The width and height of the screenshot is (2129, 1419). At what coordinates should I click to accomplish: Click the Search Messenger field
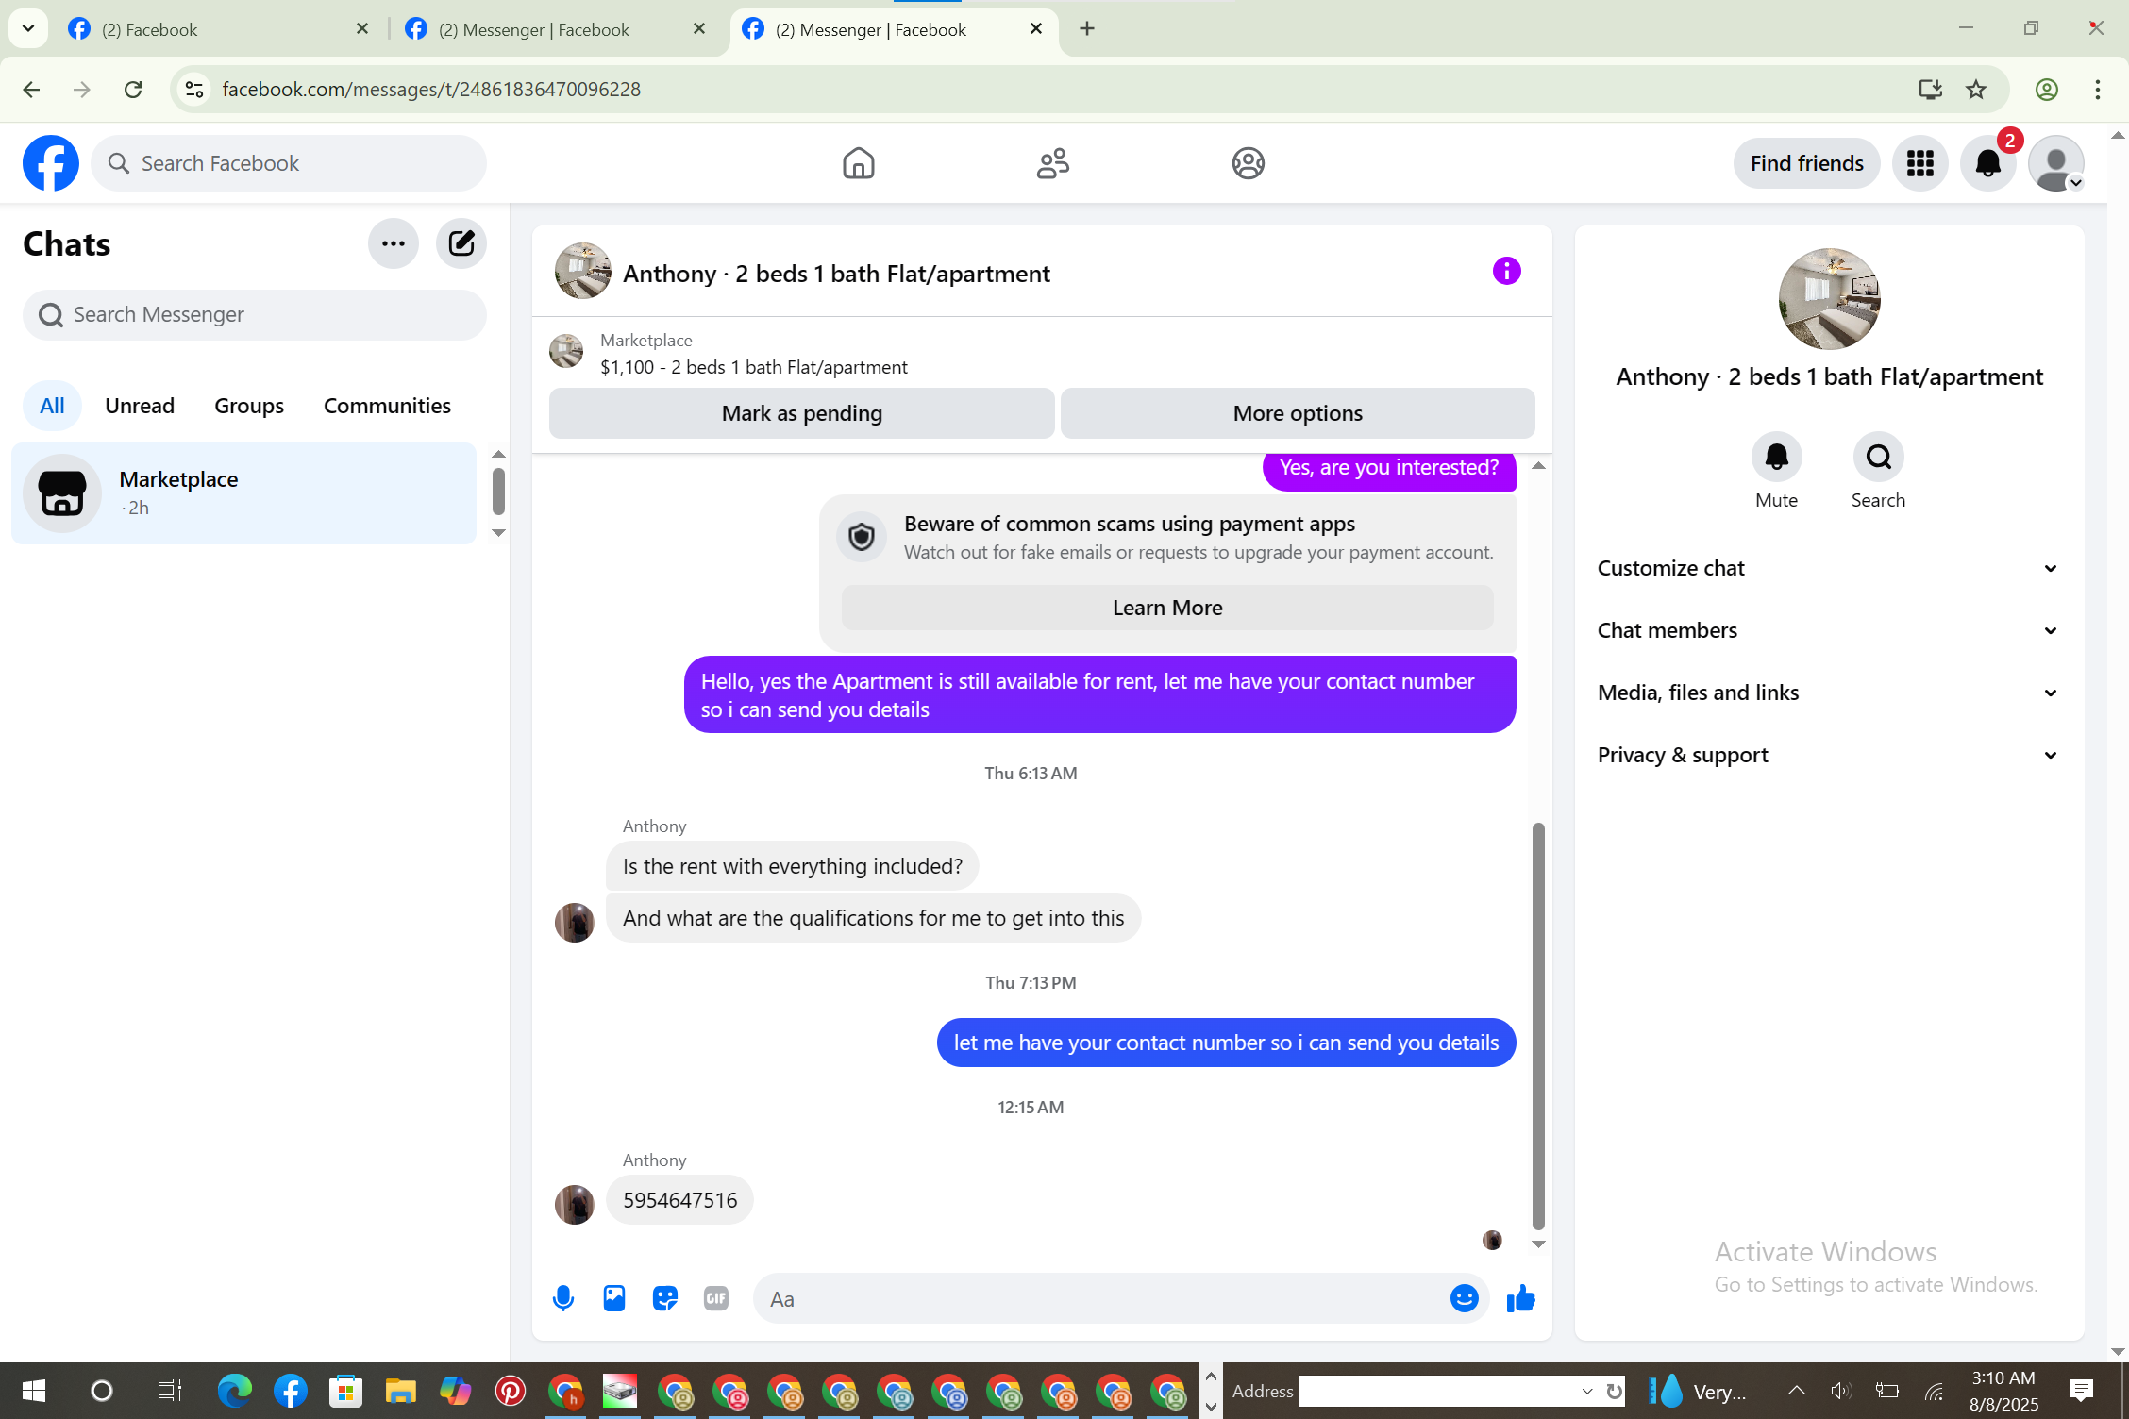tap(255, 314)
